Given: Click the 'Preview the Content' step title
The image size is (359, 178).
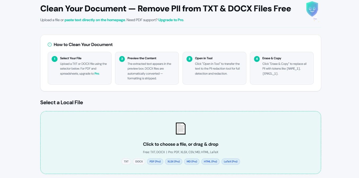Looking at the screenshot, I should [142, 58].
